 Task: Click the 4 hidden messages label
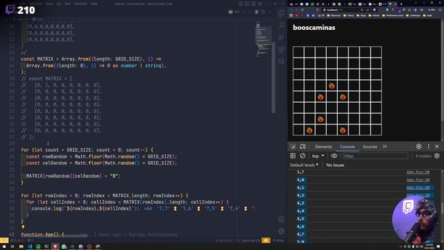tap(423, 156)
